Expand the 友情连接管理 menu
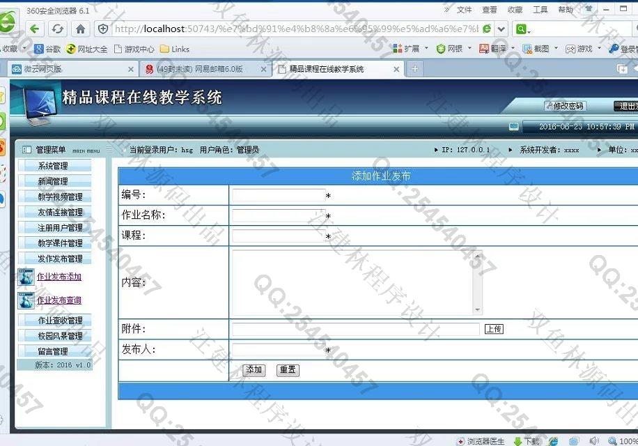The height and width of the screenshot is (446, 638). click(54, 212)
